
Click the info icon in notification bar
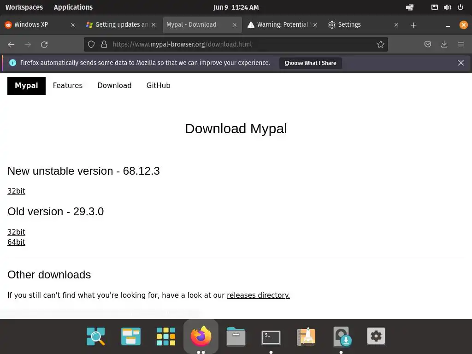[x=12, y=63]
